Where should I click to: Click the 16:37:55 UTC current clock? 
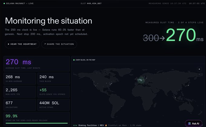(197, 4)
